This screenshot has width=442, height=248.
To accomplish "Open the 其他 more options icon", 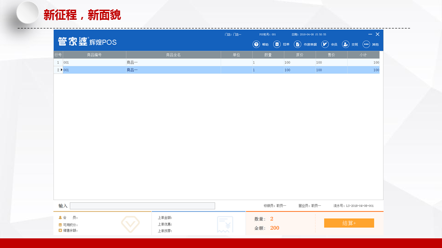I will (366, 45).
